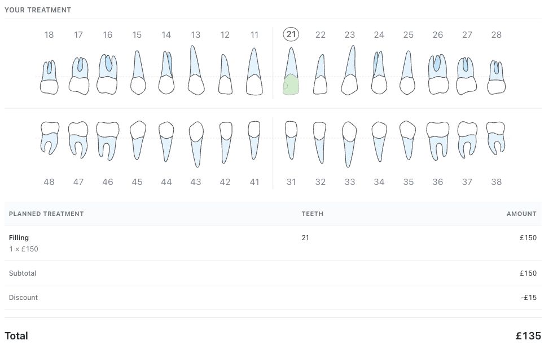This screenshot has height=358, width=553.
Task: Click the Discount label
Action: 23,298
